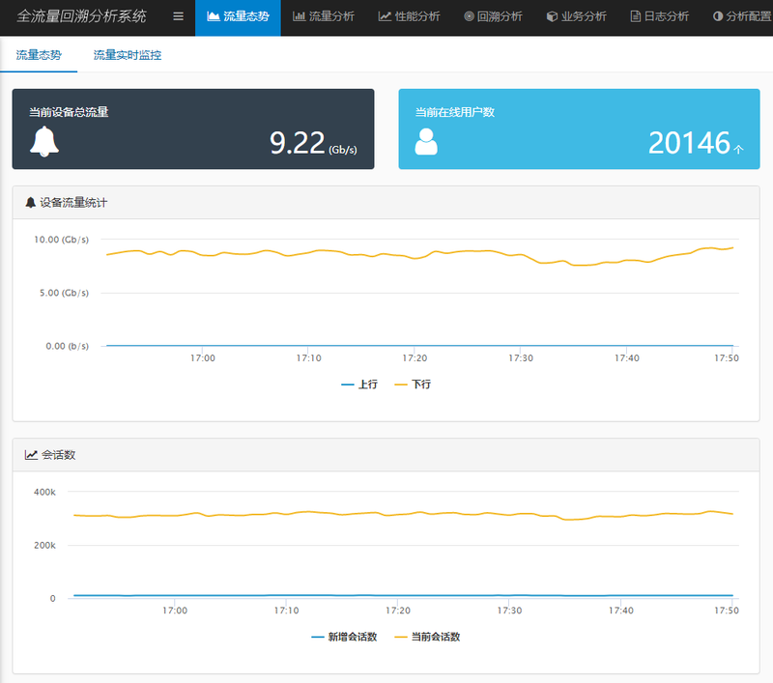Click the bell icon in total traffic card
The image size is (773, 683).
[44, 141]
